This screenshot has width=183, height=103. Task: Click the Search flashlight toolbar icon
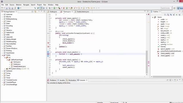coord(75,8)
